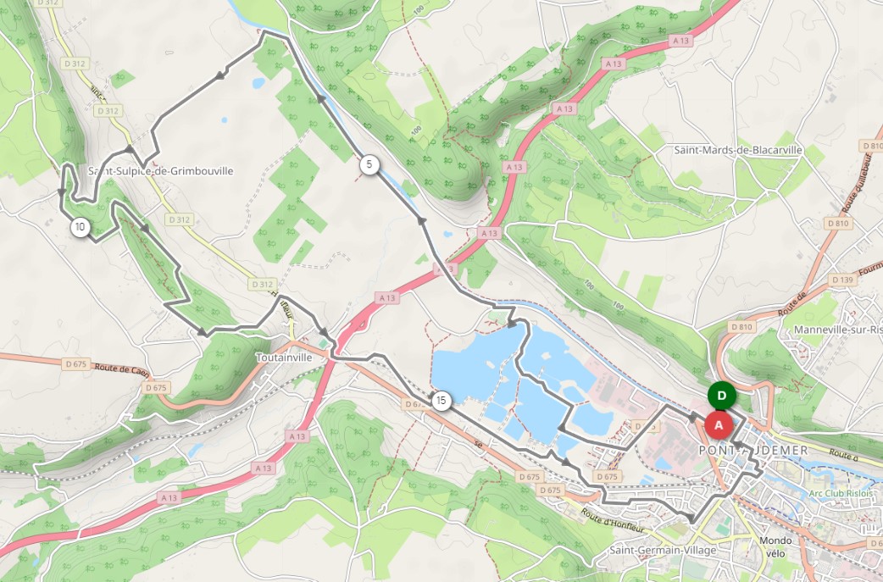Click the Manneville-sur-Risle label

pos(838,330)
